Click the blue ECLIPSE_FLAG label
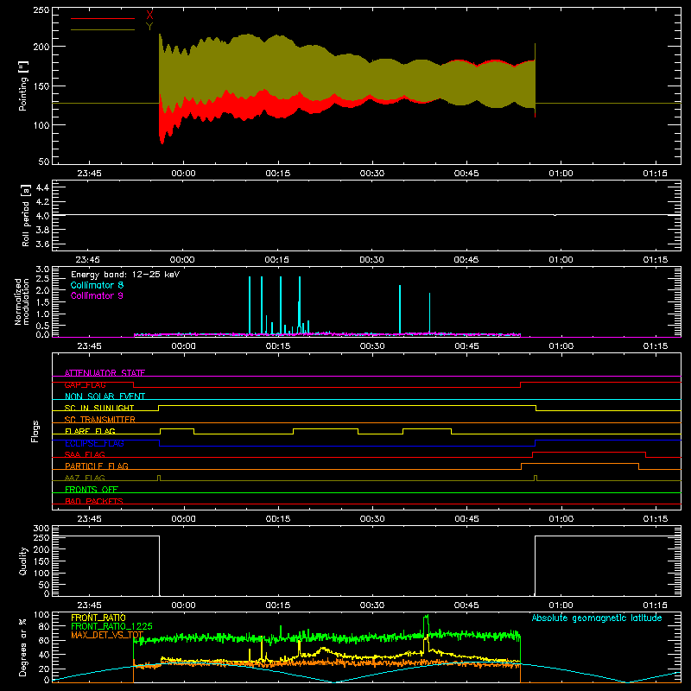 [x=94, y=443]
